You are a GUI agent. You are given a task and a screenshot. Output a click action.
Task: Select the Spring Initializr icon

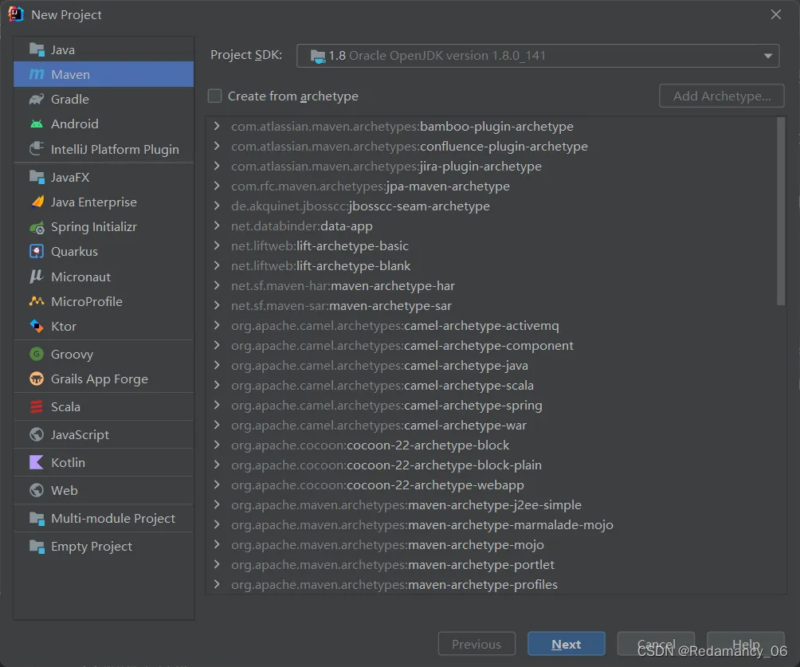pos(37,227)
